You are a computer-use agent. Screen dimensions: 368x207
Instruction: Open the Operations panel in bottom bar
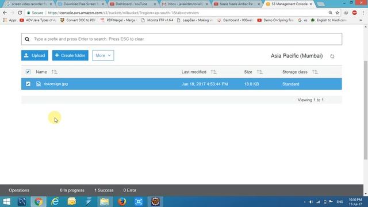[19, 190]
